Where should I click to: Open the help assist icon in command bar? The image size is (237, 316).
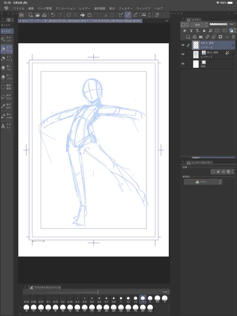[x=157, y=15]
